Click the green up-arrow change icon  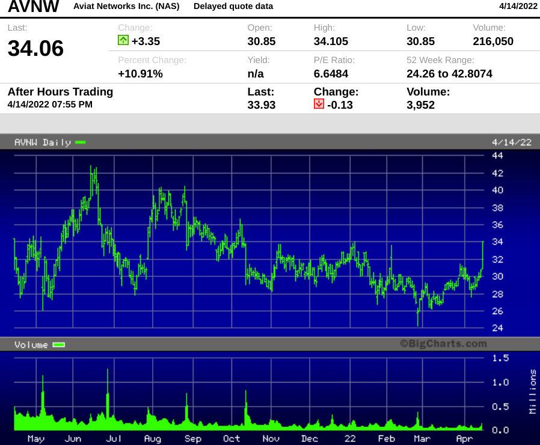coord(123,40)
